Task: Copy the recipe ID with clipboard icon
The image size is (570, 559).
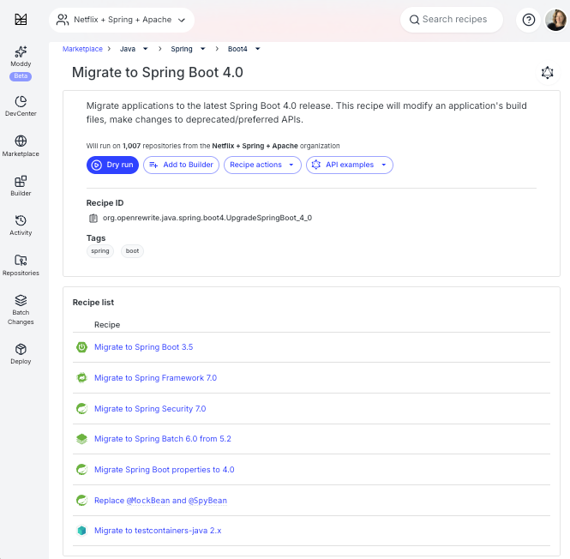Action: tap(93, 218)
